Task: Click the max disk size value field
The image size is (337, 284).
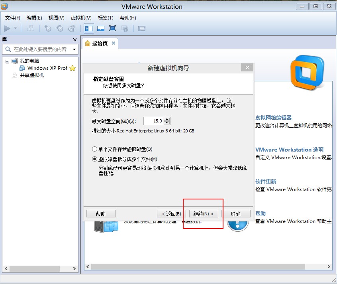Action: click(154, 121)
